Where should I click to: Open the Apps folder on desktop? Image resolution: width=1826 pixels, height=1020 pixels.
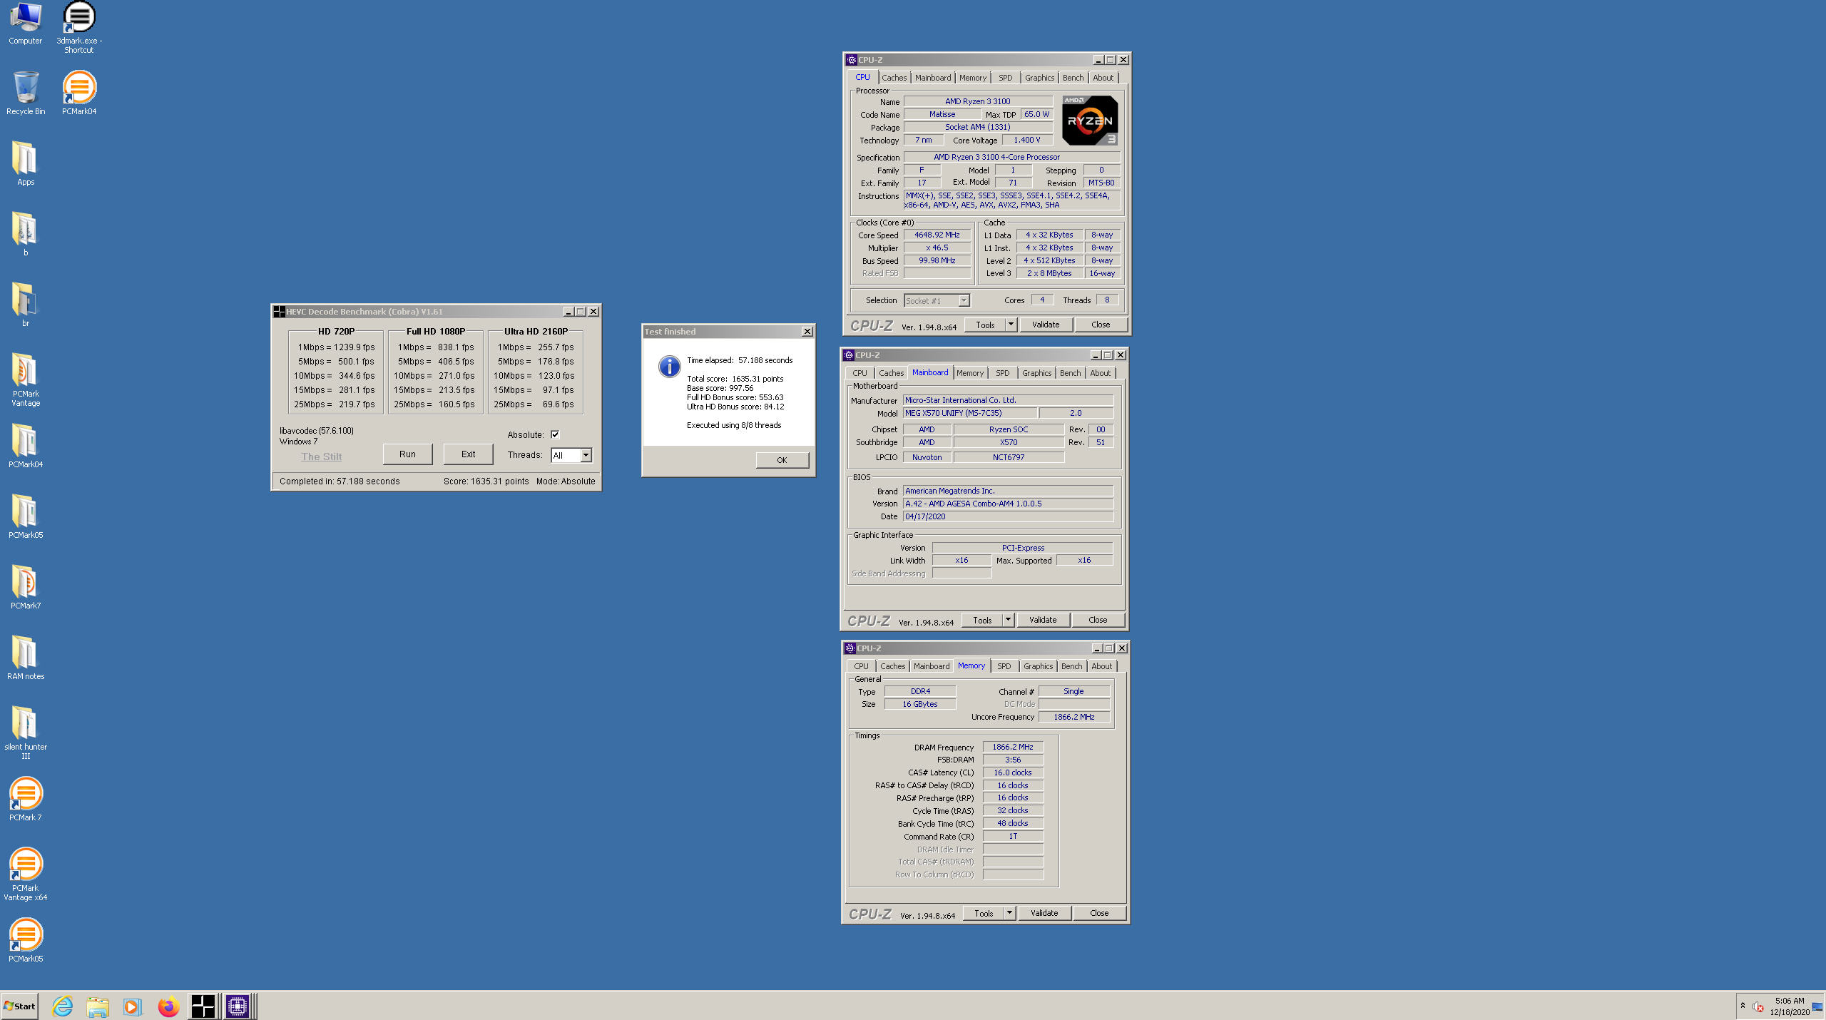pyautogui.click(x=26, y=163)
